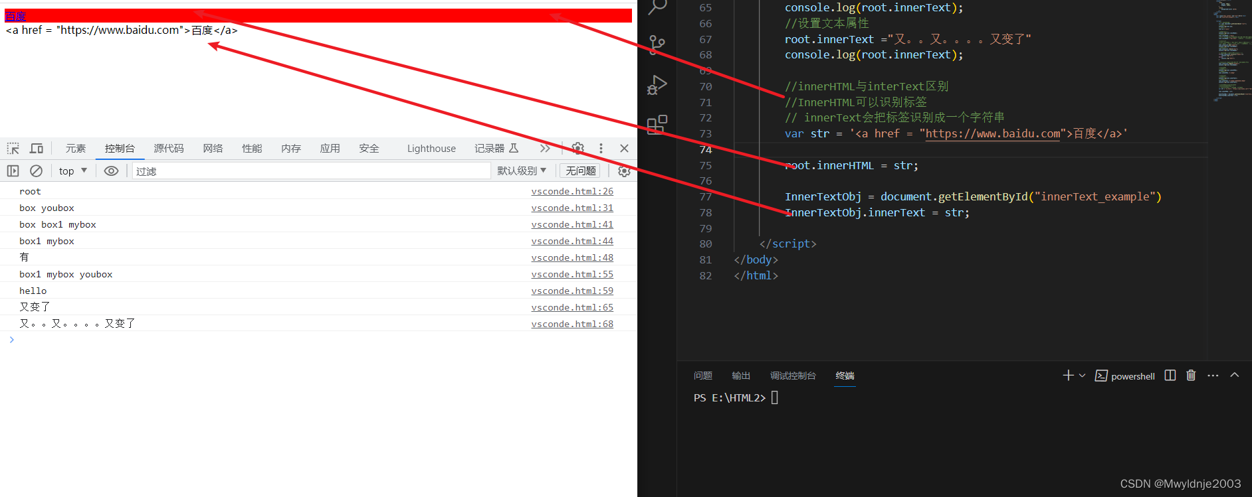Kill terminal with trash icon

pyautogui.click(x=1191, y=376)
